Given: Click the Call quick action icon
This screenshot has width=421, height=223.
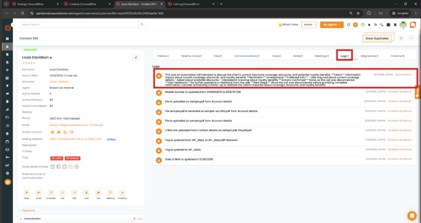Looking at the screenshot, I should pos(63,192).
